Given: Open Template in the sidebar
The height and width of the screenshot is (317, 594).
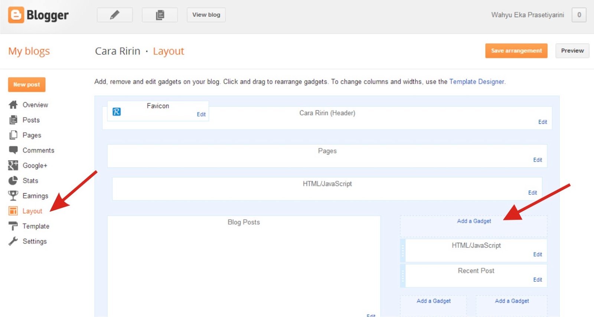Looking at the screenshot, I should (36, 226).
